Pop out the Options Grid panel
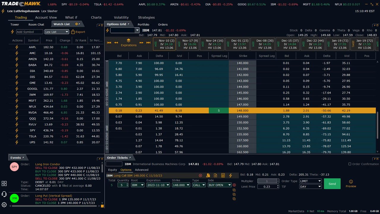Screen dimensions: 380x214 click(x=129, y=24)
